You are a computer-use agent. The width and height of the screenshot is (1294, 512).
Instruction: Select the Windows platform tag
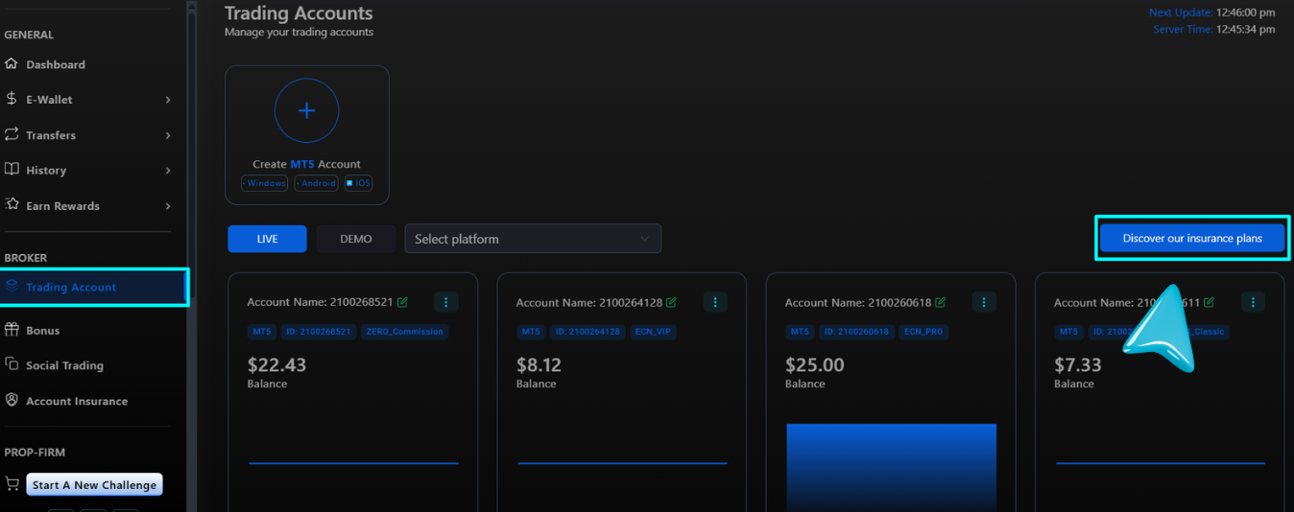pyautogui.click(x=264, y=183)
